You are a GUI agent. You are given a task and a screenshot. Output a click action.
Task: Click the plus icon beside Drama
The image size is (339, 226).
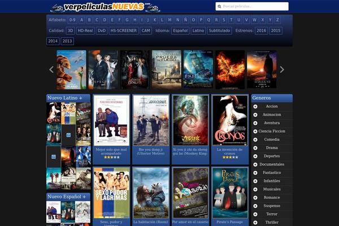tap(255, 147)
